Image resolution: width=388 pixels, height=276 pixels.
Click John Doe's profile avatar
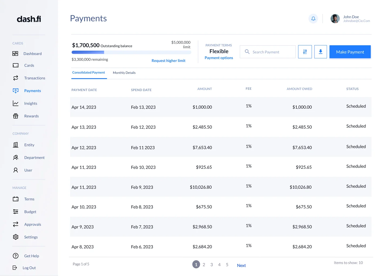[x=335, y=19]
